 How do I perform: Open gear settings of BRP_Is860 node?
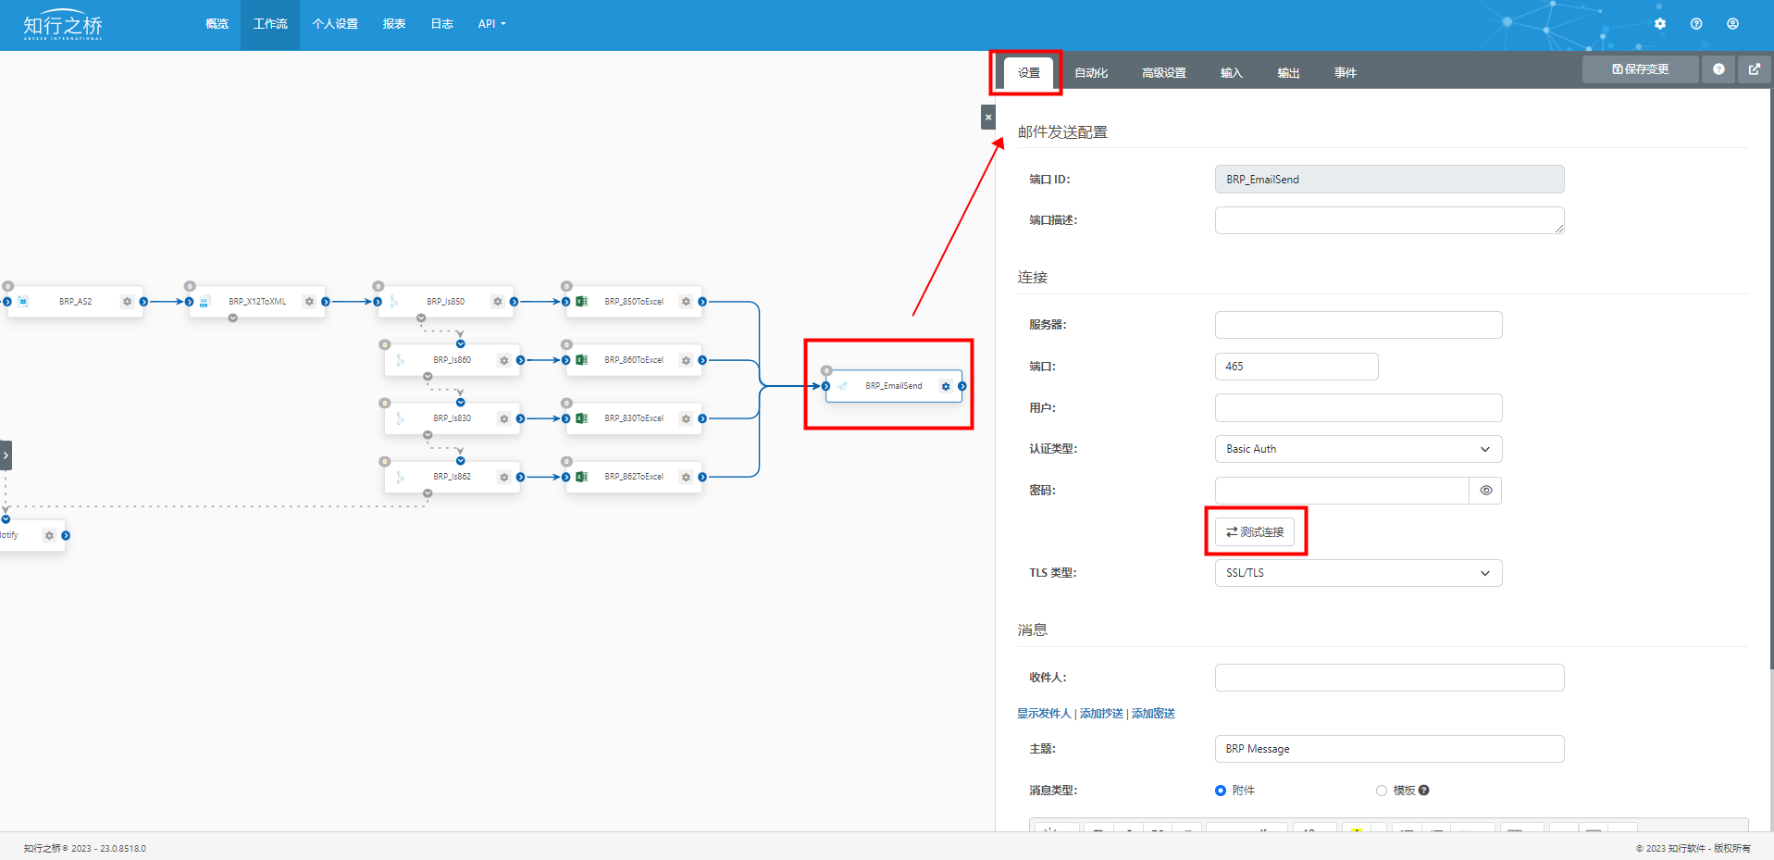[x=503, y=360]
